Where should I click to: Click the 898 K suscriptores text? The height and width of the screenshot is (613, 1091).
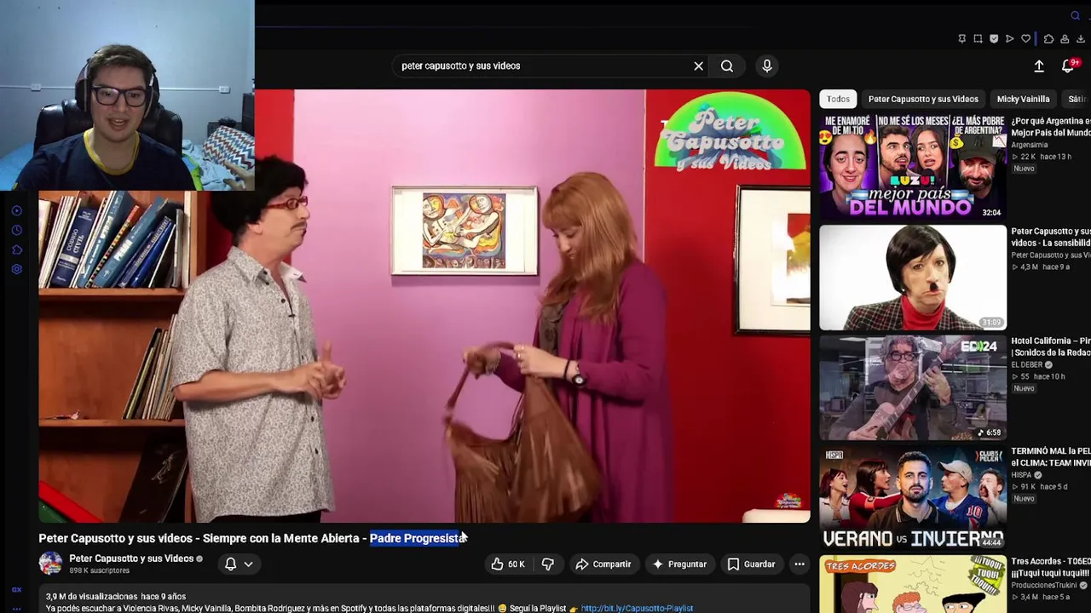click(x=100, y=570)
